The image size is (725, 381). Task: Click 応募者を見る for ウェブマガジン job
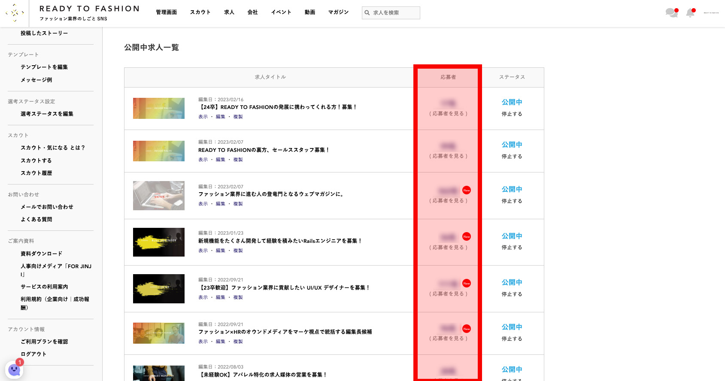tap(448, 201)
